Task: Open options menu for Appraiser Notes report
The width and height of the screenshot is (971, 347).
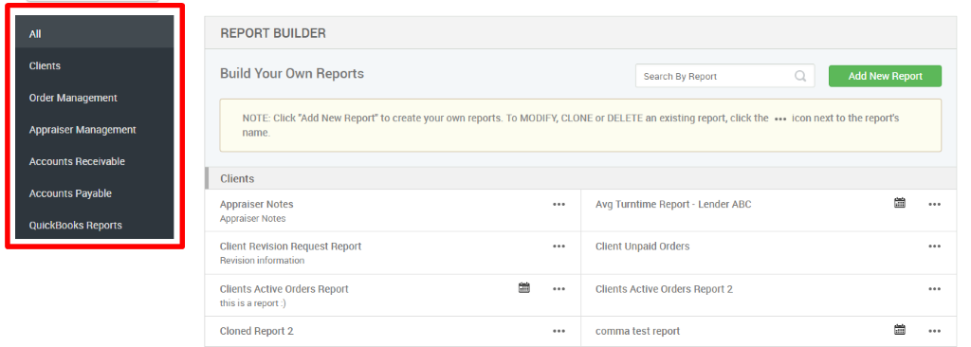Action: (x=559, y=205)
